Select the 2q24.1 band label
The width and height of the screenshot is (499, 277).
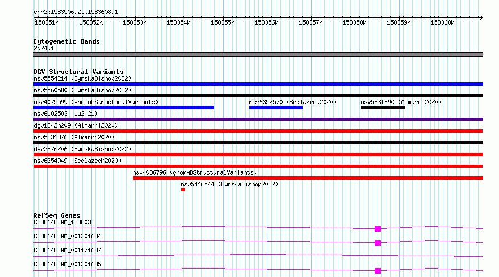point(44,48)
